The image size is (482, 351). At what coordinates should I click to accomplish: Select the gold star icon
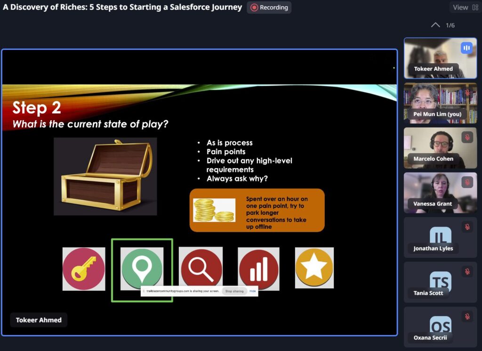pos(314,268)
